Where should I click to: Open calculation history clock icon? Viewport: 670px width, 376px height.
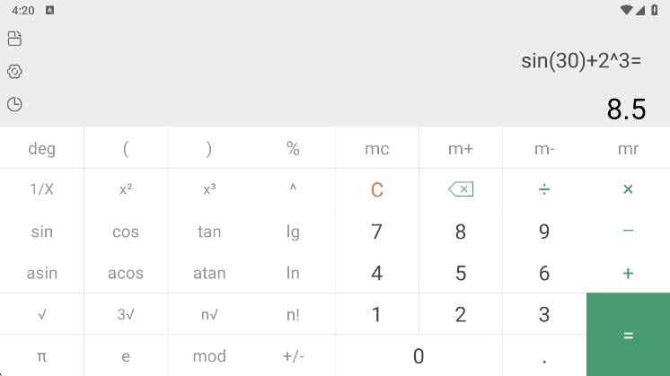[x=14, y=104]
